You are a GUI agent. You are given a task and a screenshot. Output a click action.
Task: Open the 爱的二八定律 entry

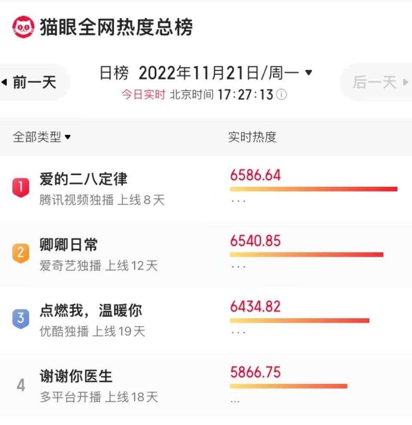point(84,179)
